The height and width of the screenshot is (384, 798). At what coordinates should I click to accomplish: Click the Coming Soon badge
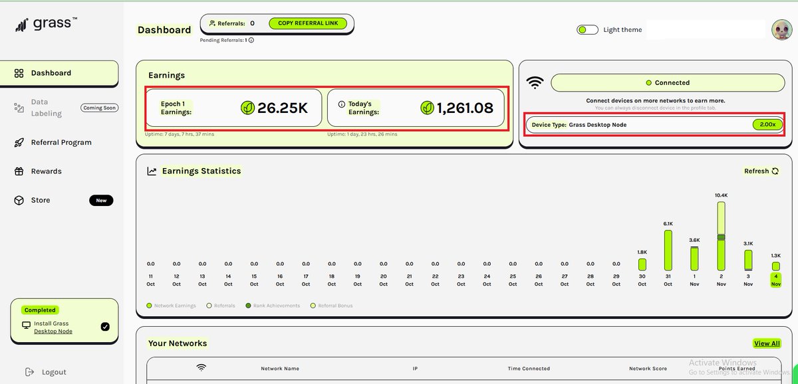pyautogui.click(x=99, y=108)
